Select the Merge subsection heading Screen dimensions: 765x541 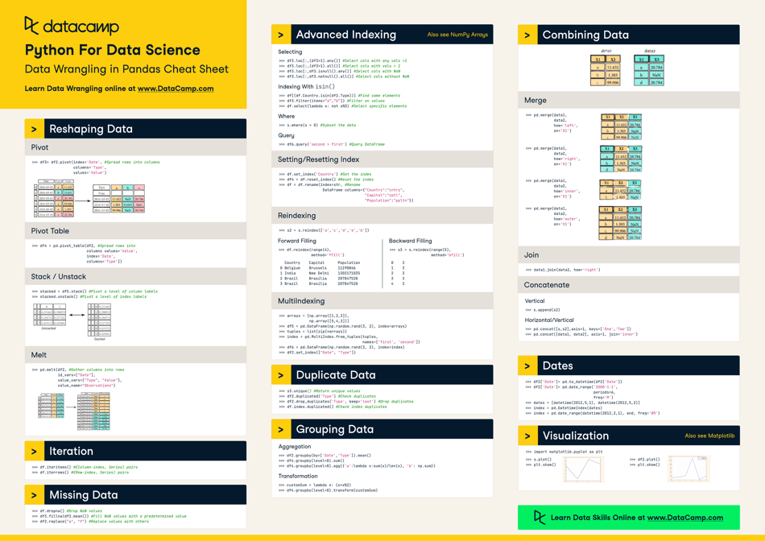(x=535, y=100)
